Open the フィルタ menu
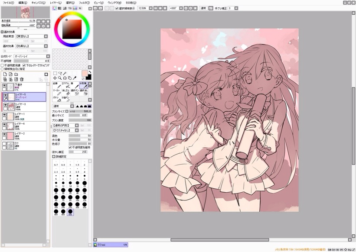Image resolution: width=356 pixels, height=252 pixels. [84, 3]
